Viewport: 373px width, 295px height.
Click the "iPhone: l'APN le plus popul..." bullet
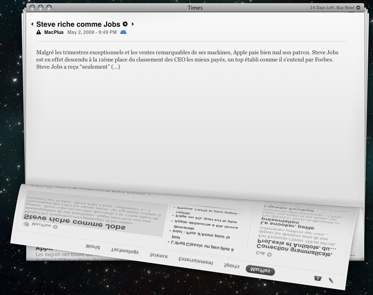208,210
